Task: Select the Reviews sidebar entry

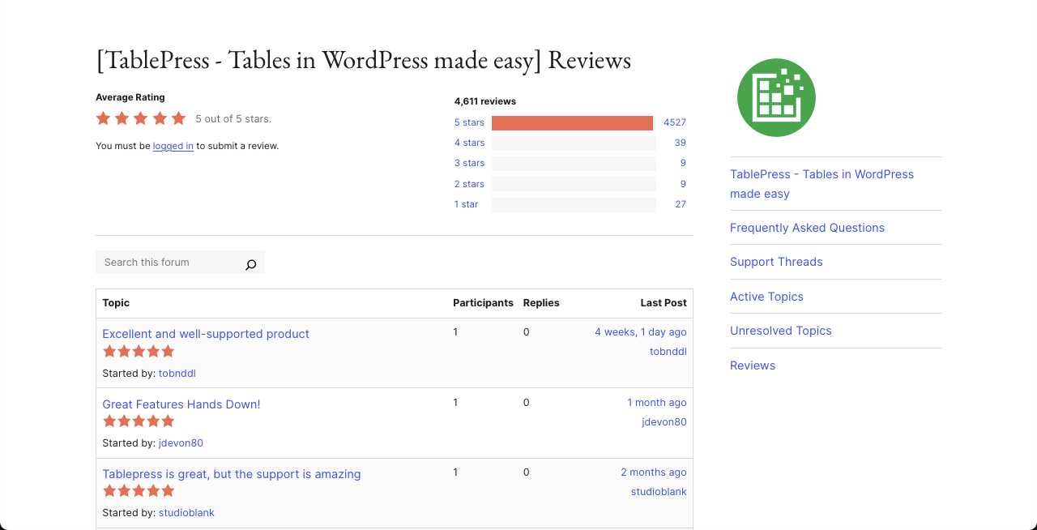Action: 753,365
